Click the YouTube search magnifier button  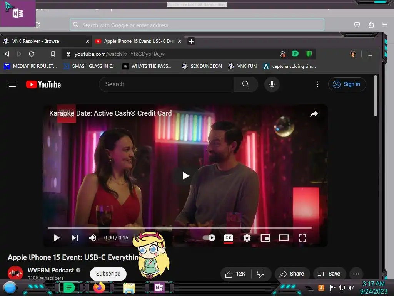(x=246, y=84)
